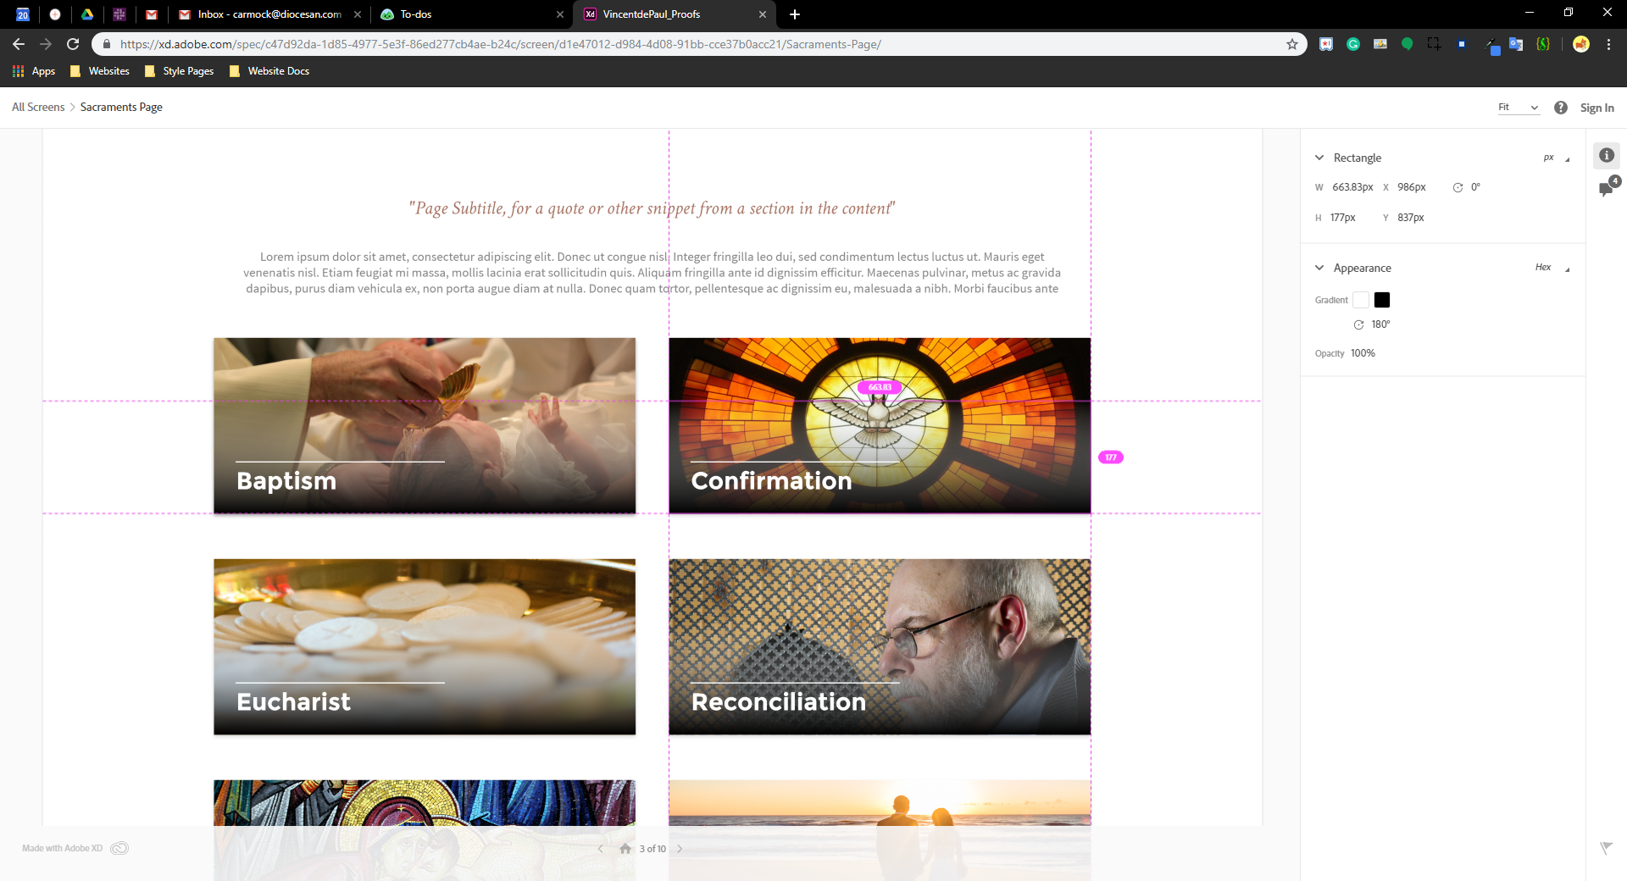Viewport: 1627px width, 881px height.
Task: Open the comments panel icon
Action: click(1606, 188)
